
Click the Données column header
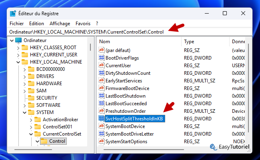pyautogui.click(x=238, y=42)
